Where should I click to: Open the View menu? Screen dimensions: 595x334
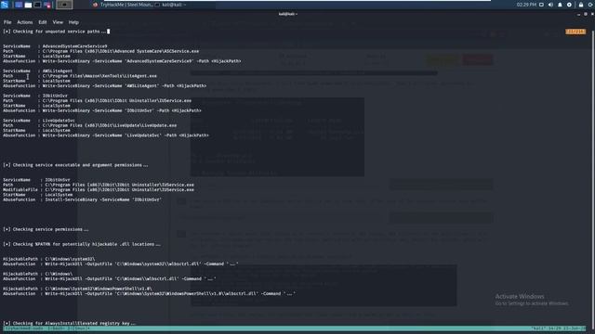coord(58,22)
